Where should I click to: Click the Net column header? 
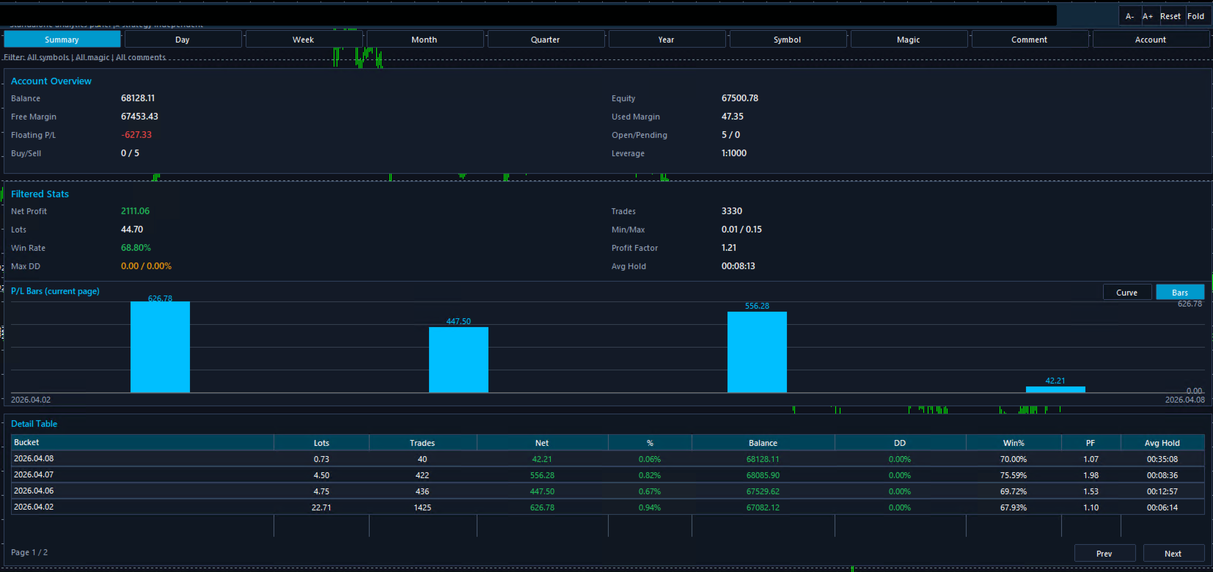pyautogui.click(x=542, y=442)
